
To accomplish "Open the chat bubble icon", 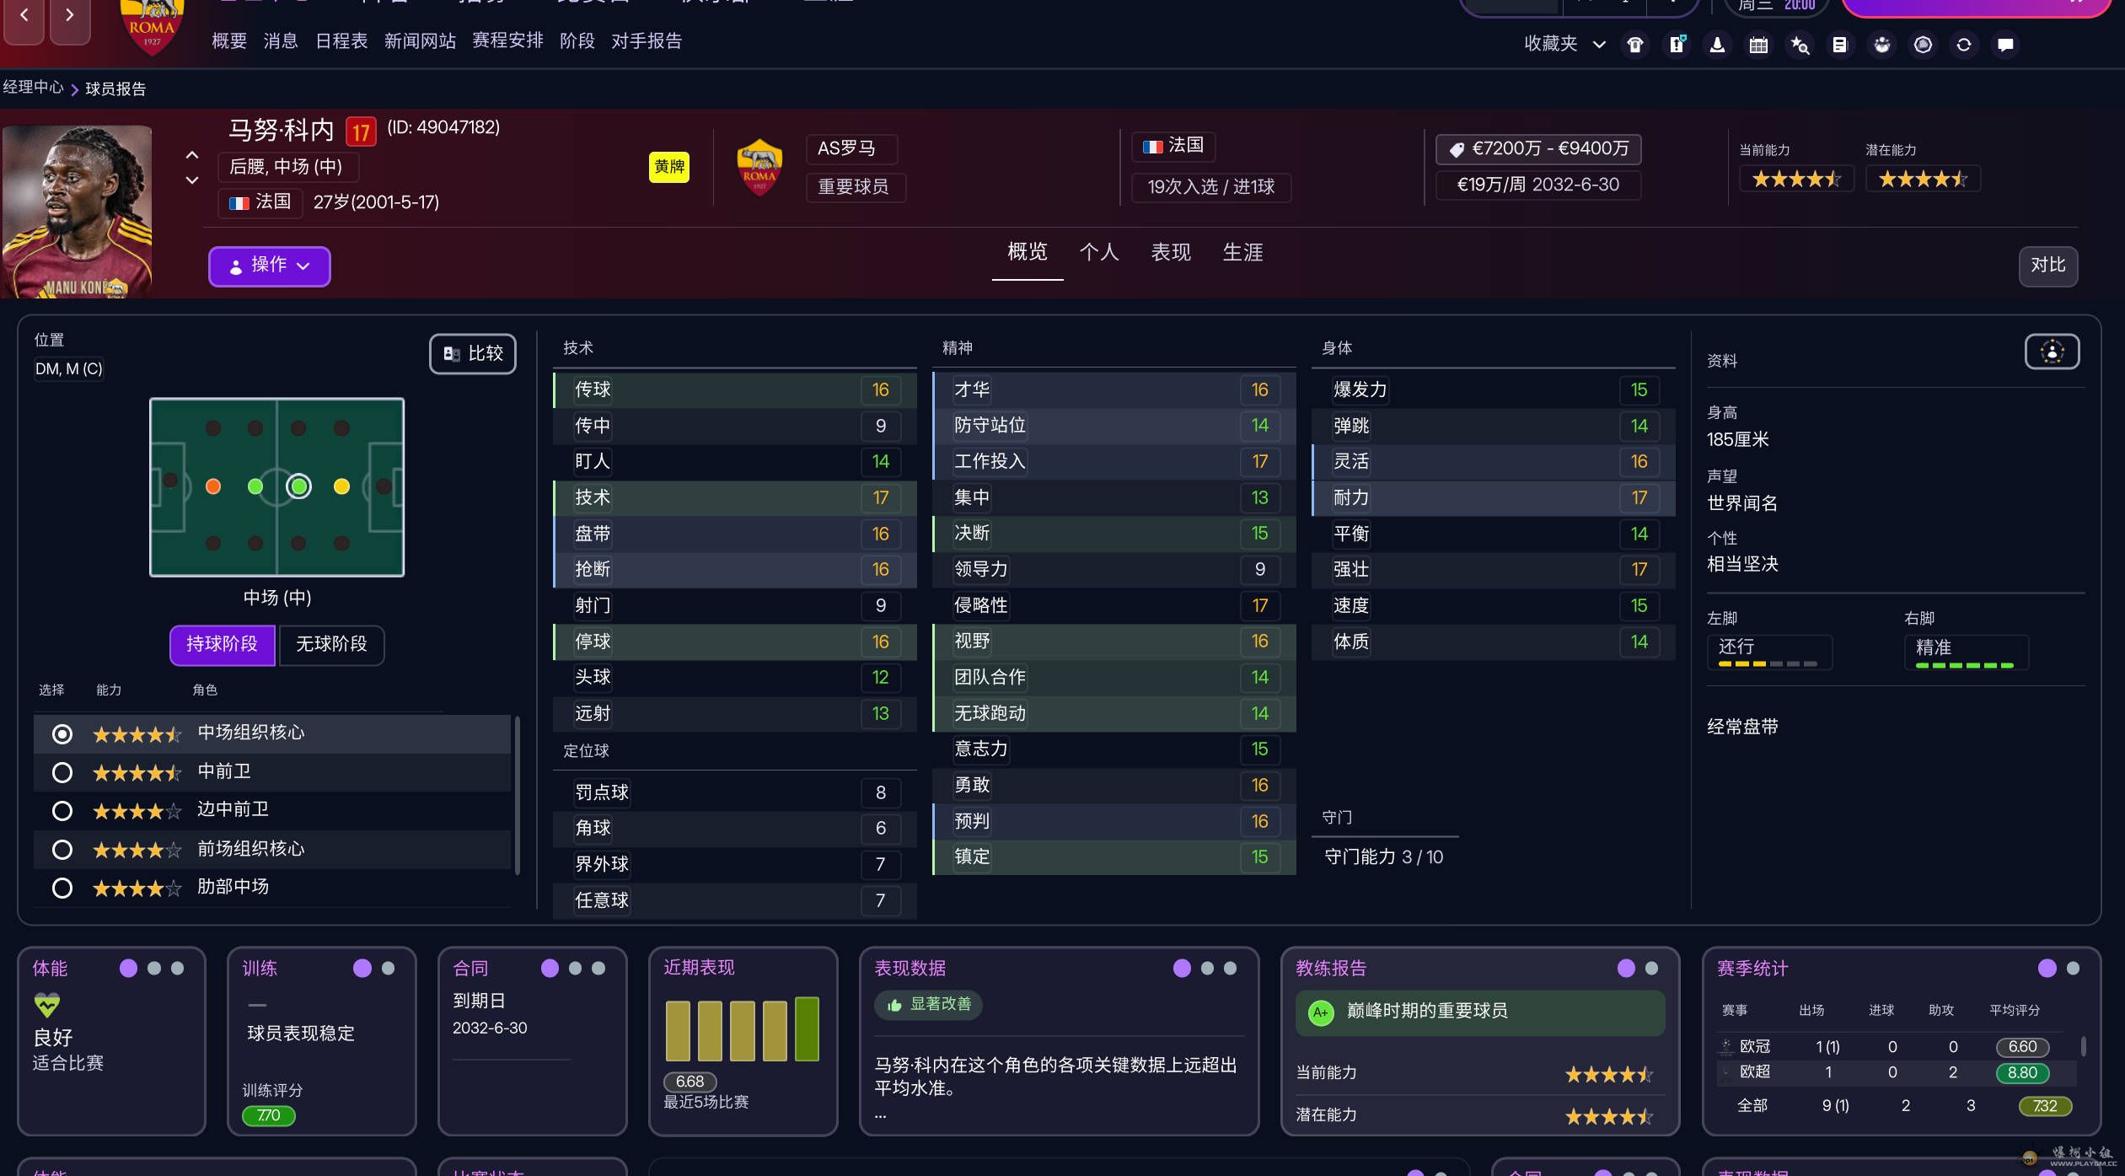I will click(2005, 45).
